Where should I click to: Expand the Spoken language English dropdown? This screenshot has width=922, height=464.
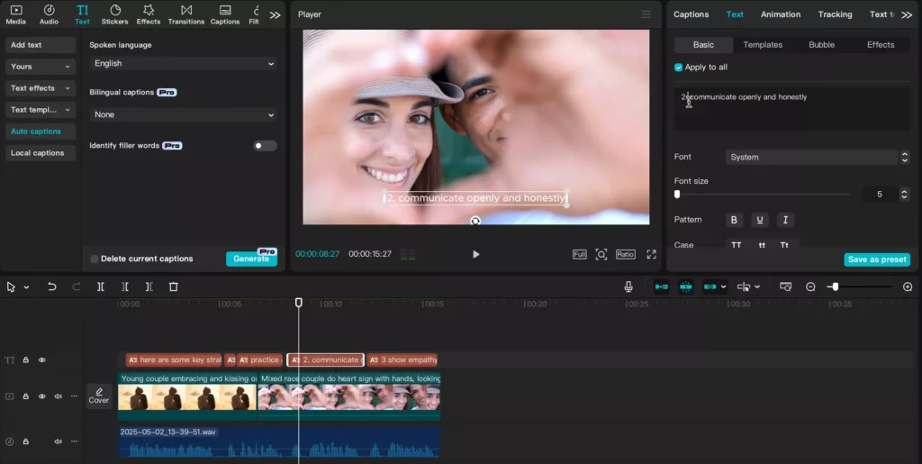point(184,63)
